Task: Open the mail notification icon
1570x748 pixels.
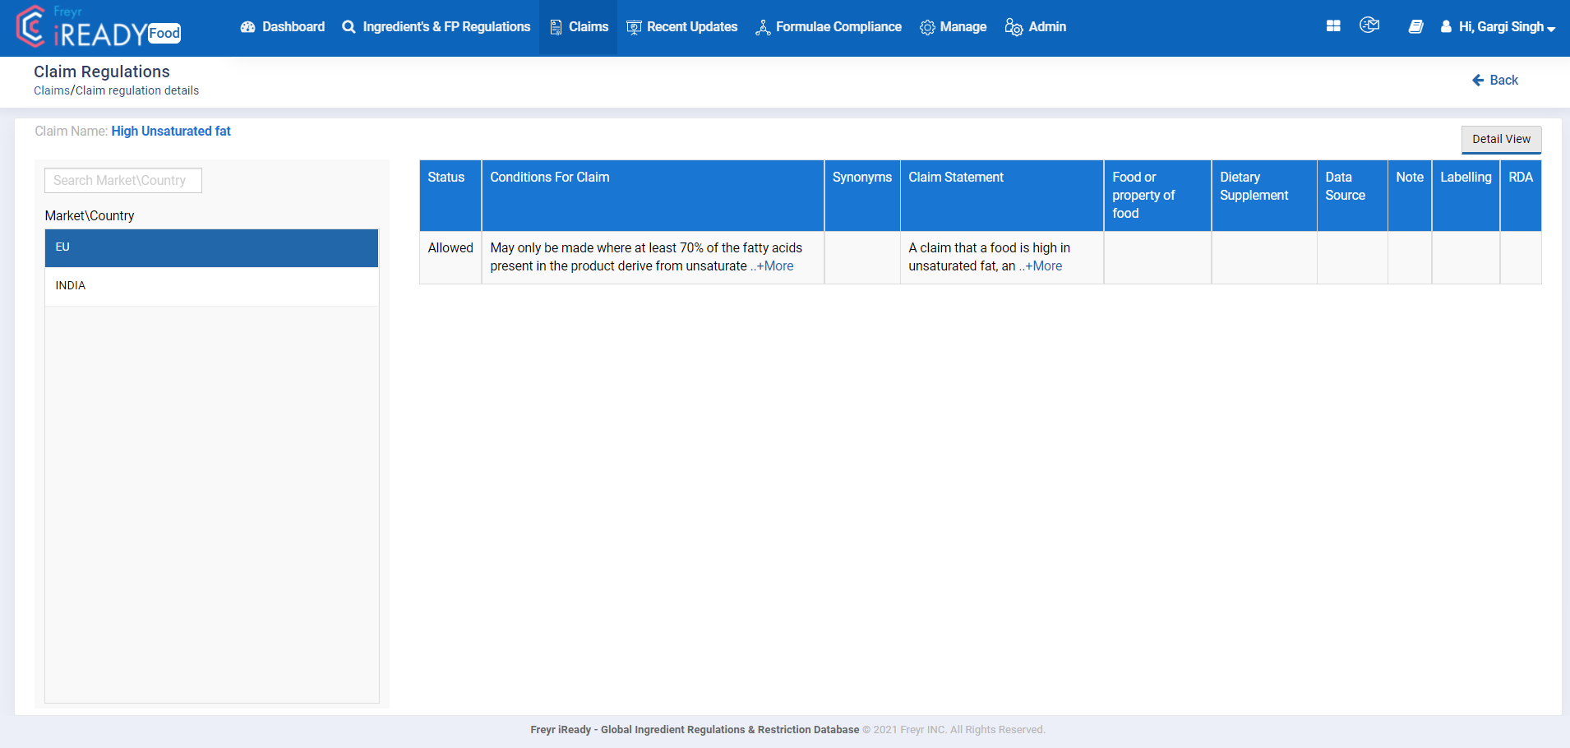Action: pyautogui.click(x=1369, y=25)
